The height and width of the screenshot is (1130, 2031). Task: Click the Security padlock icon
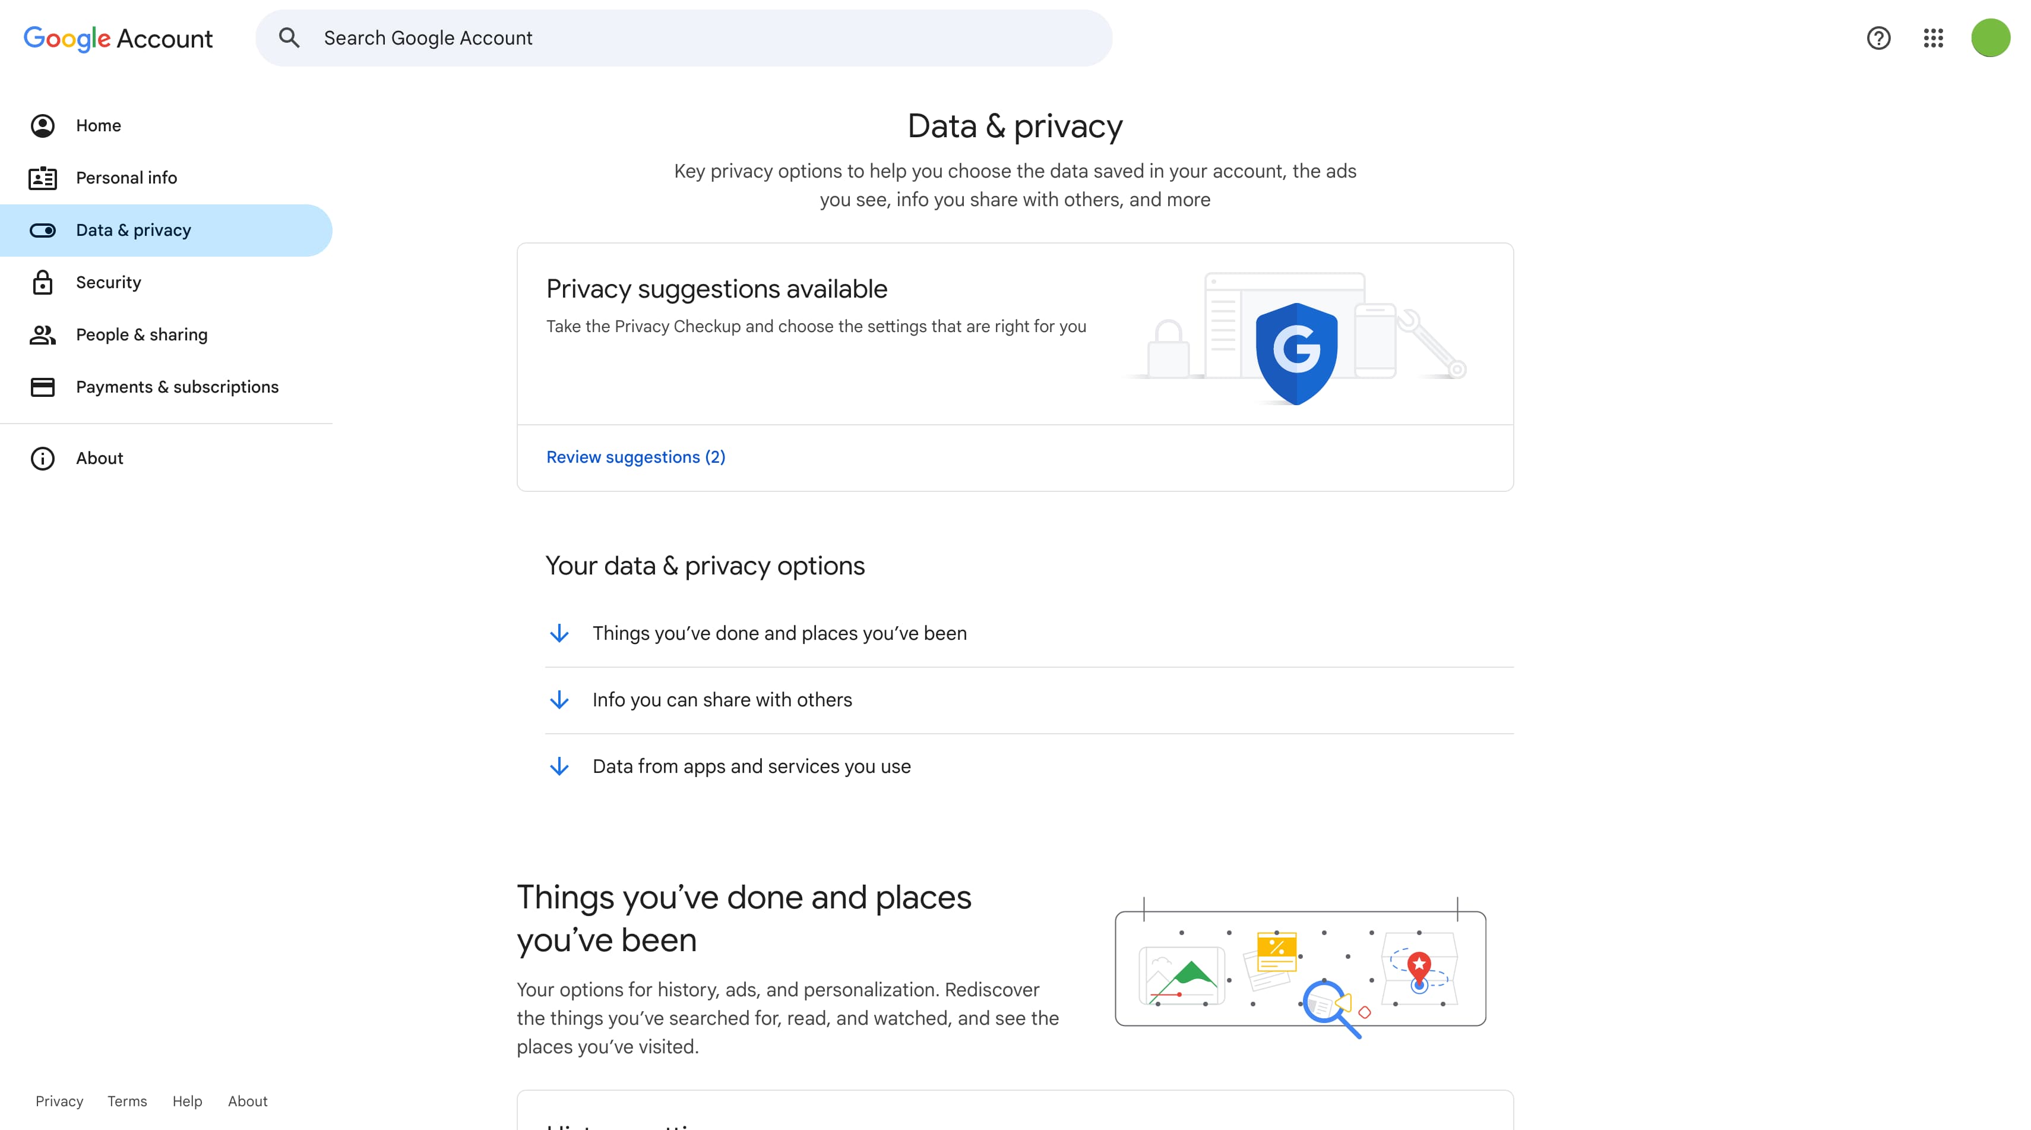click(x=43, y=282)
